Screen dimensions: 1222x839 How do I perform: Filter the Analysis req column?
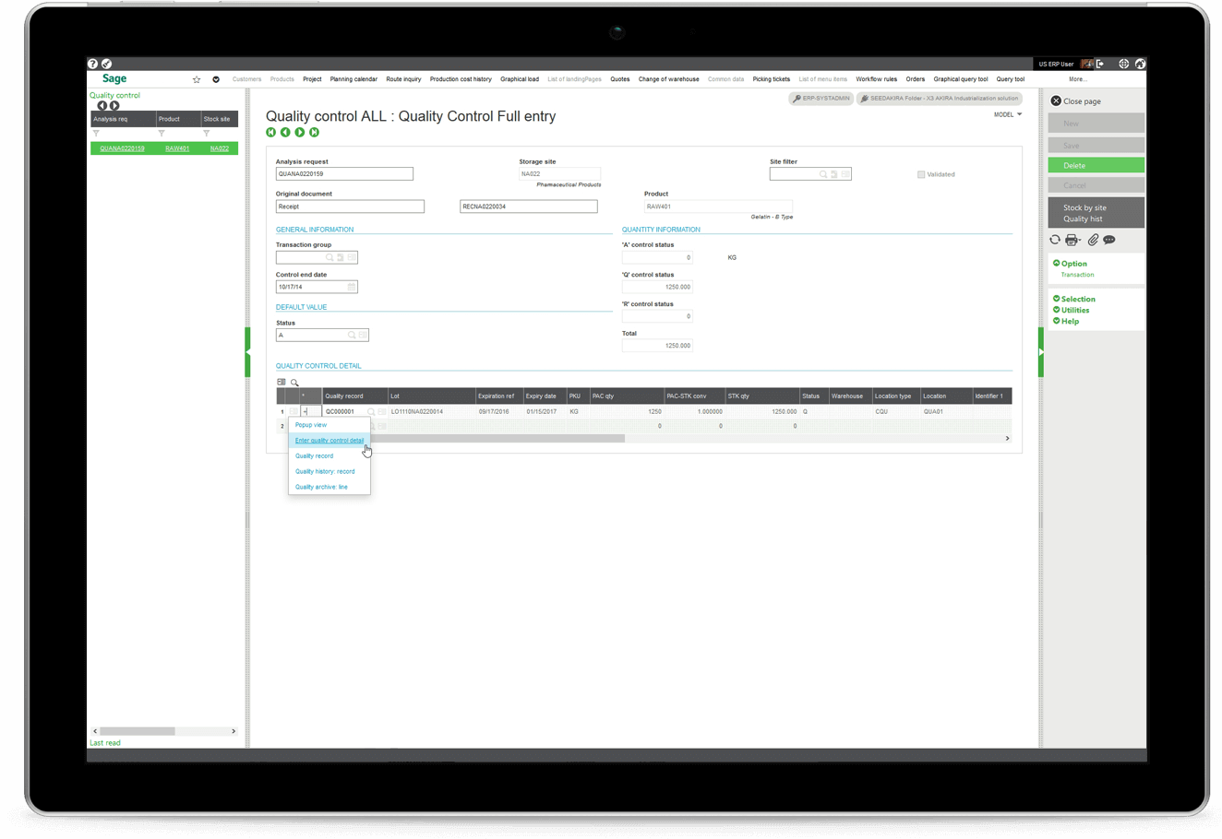point(96,134)
